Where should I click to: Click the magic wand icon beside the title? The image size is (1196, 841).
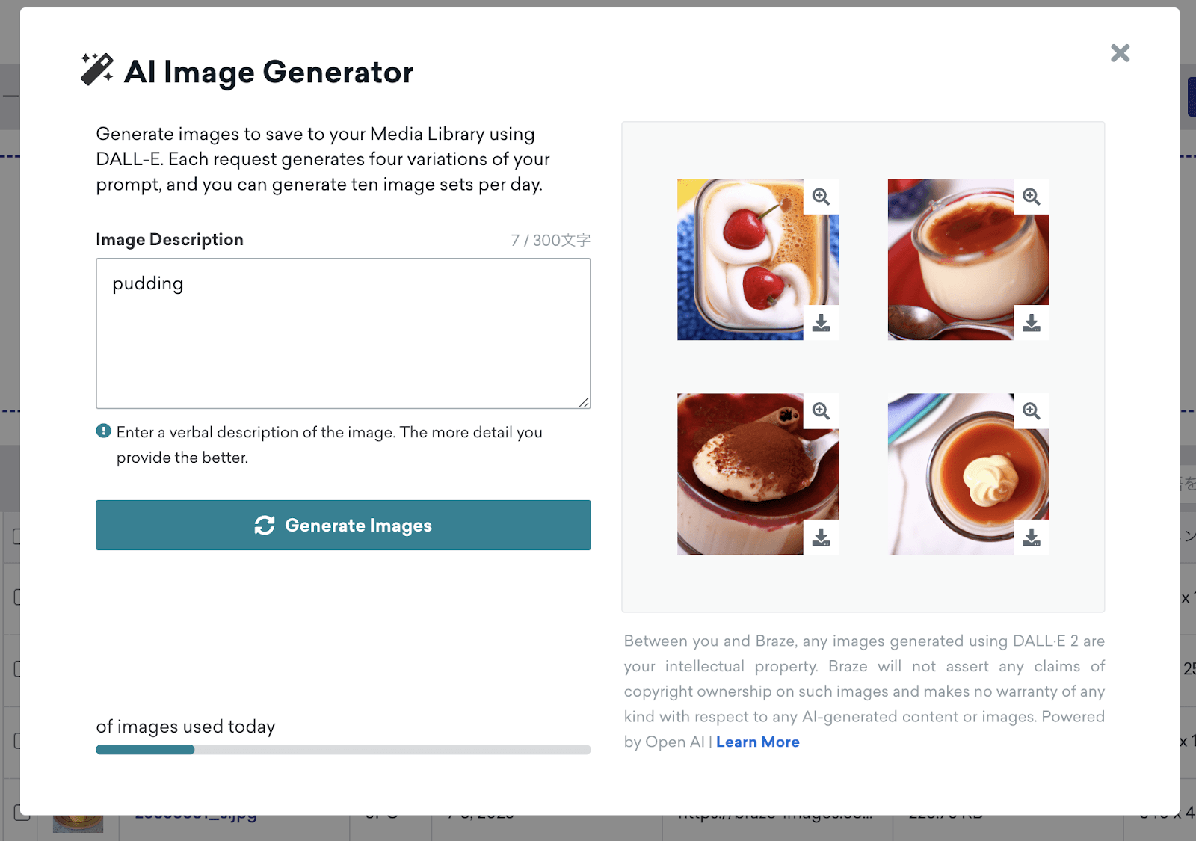point(97,70)
